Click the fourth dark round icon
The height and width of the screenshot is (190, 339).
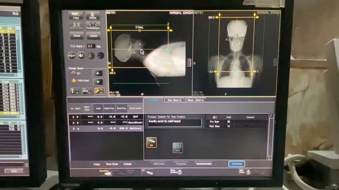[101, 55]
